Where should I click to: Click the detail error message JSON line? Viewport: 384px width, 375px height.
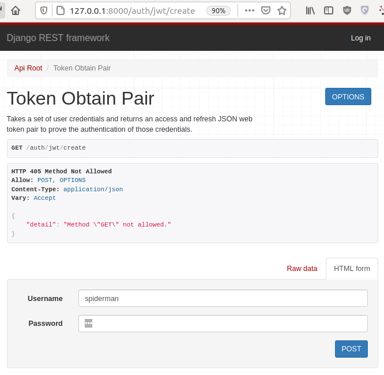(x=99, y=225)
